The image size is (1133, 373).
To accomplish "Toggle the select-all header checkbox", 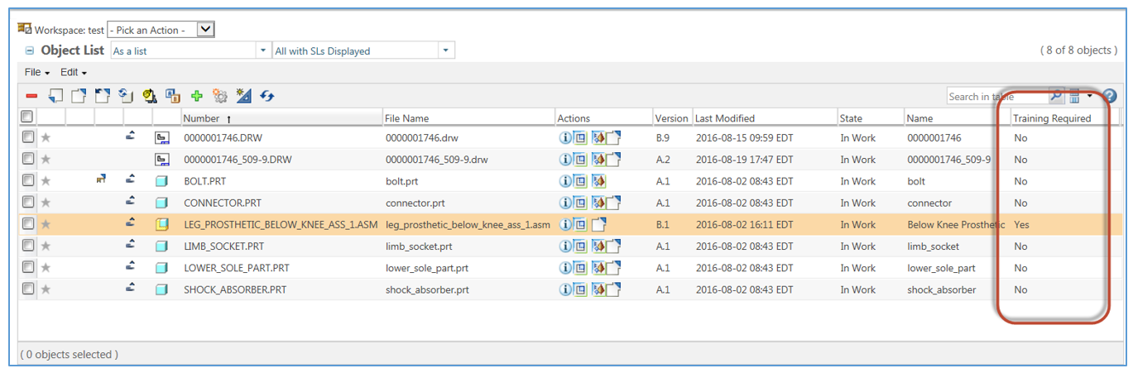I will coord(26,117).
